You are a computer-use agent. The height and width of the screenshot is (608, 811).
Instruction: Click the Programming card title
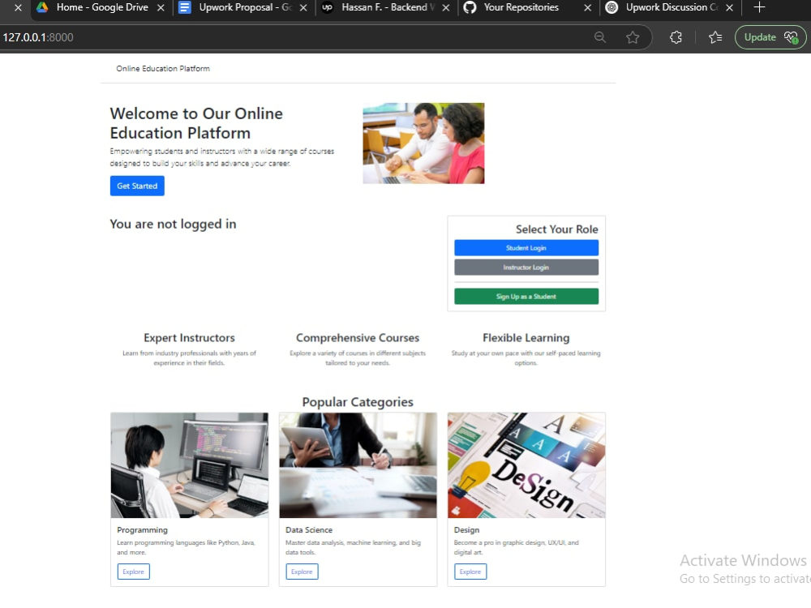click(x=142, y=530)
